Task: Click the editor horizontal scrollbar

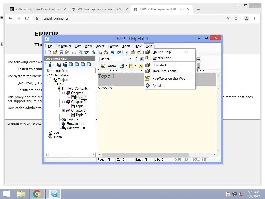Action: click(x=157, y=154)
